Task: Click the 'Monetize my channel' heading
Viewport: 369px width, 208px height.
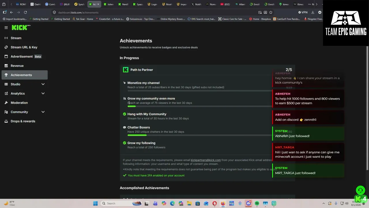Action: point(143,83)
